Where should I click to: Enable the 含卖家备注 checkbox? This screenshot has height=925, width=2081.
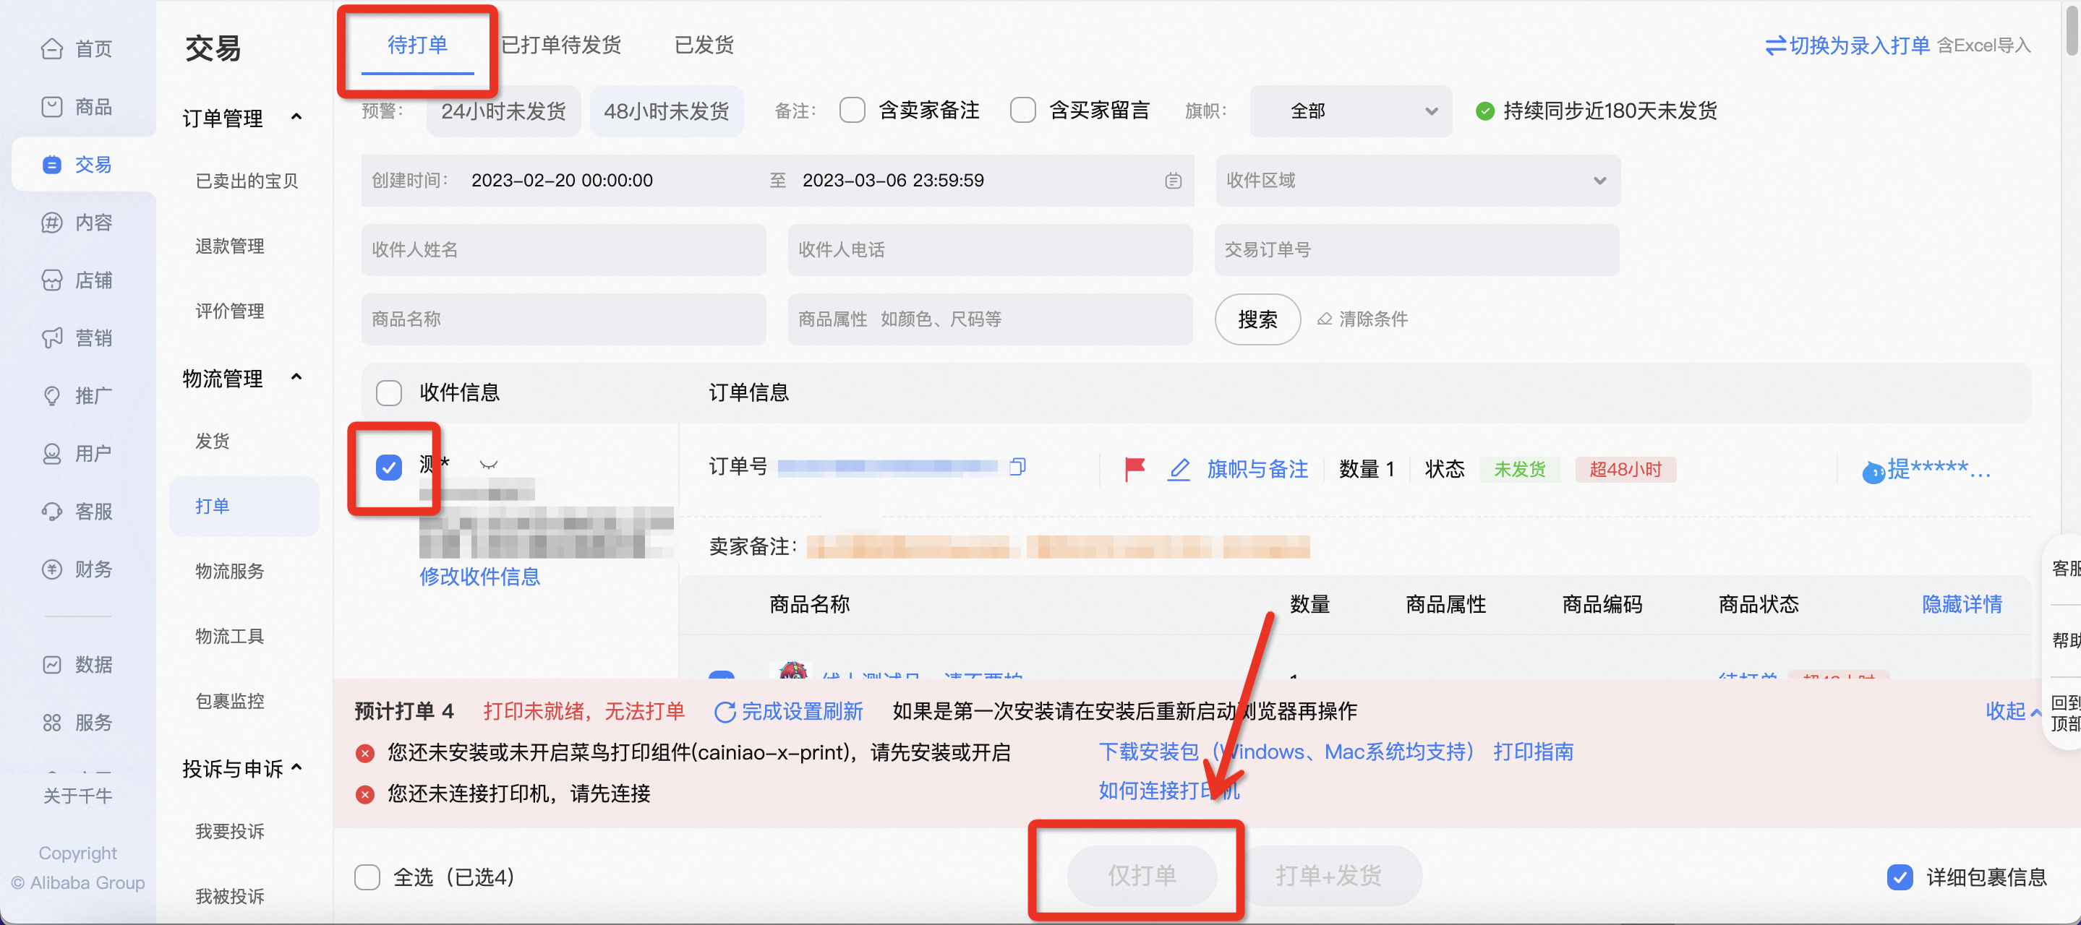[x=852, y=111]
